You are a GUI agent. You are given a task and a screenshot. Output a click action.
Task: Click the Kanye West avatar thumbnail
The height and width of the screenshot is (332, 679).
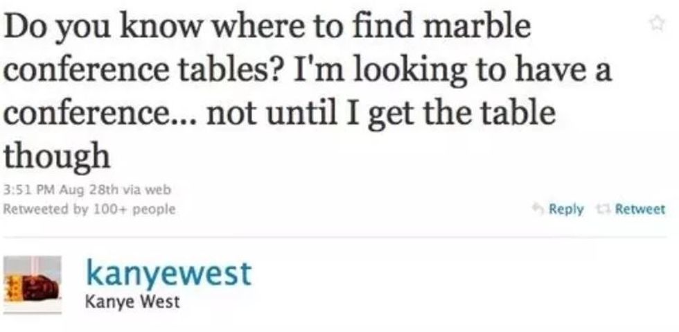[33, 284]
